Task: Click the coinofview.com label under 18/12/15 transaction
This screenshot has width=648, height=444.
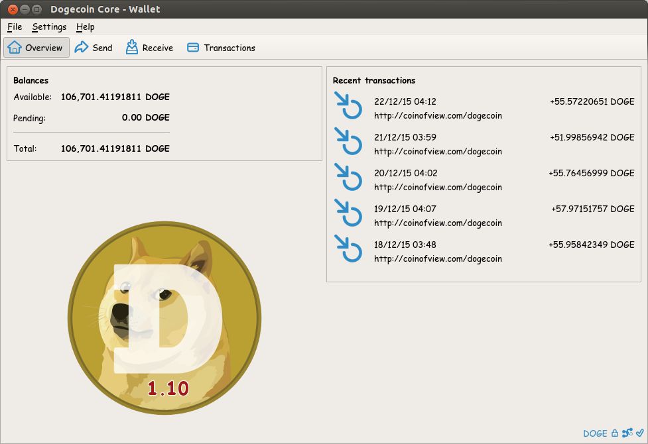Action: pos(438,259)
